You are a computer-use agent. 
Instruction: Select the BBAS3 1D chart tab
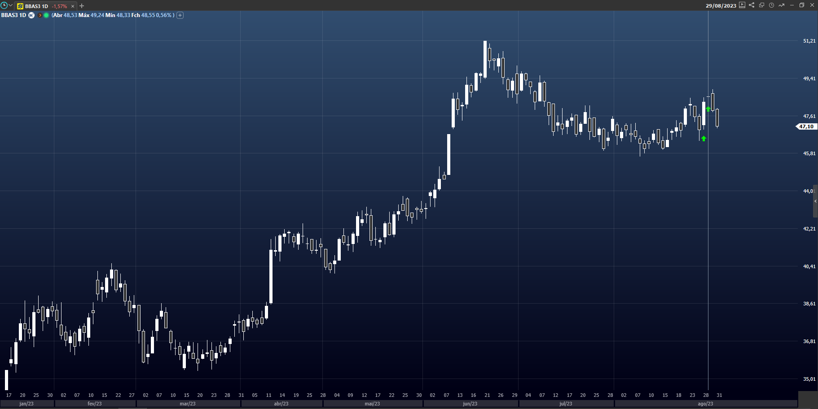(36, 6)
